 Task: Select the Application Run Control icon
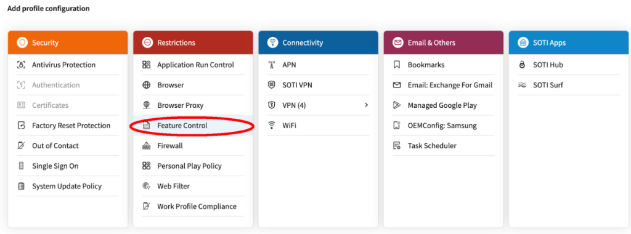pos(147,65)
